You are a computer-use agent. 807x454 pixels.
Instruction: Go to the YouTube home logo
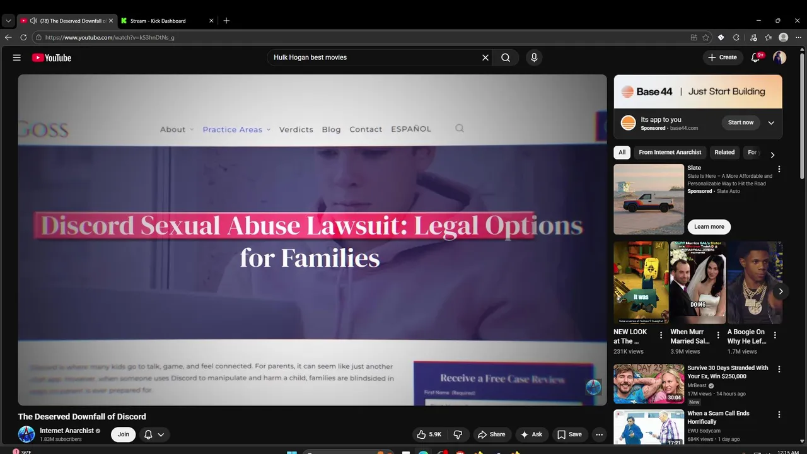(x=52, y=57)
